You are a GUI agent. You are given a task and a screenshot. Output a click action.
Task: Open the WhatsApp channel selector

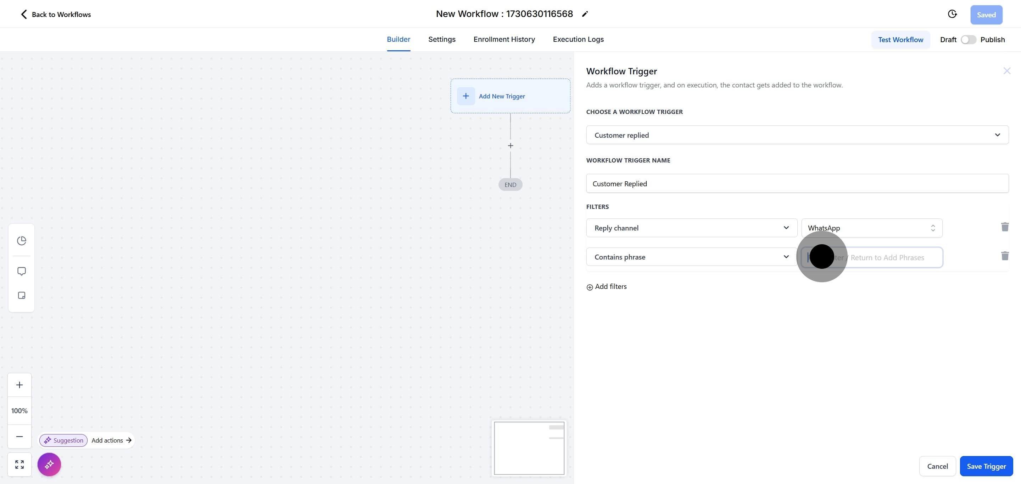point(871,228)
